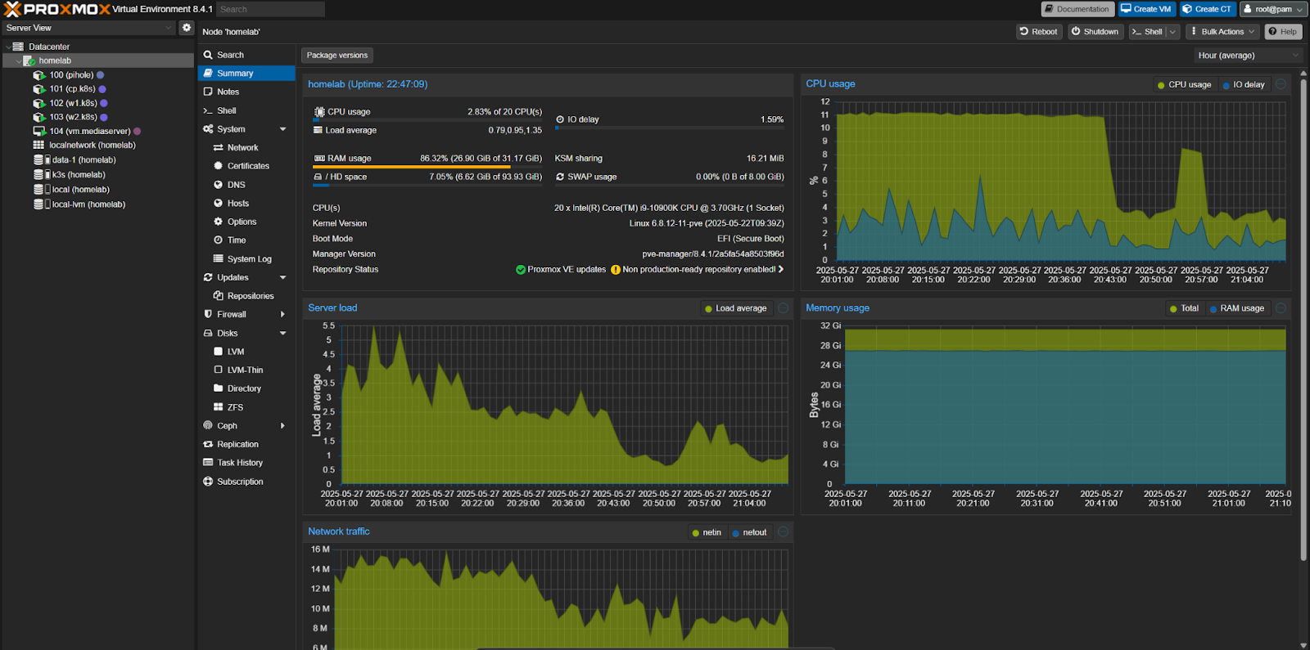Toggle netin series in legend
The width and height of the screenshot is (1310, 650).
coord(707,533)
